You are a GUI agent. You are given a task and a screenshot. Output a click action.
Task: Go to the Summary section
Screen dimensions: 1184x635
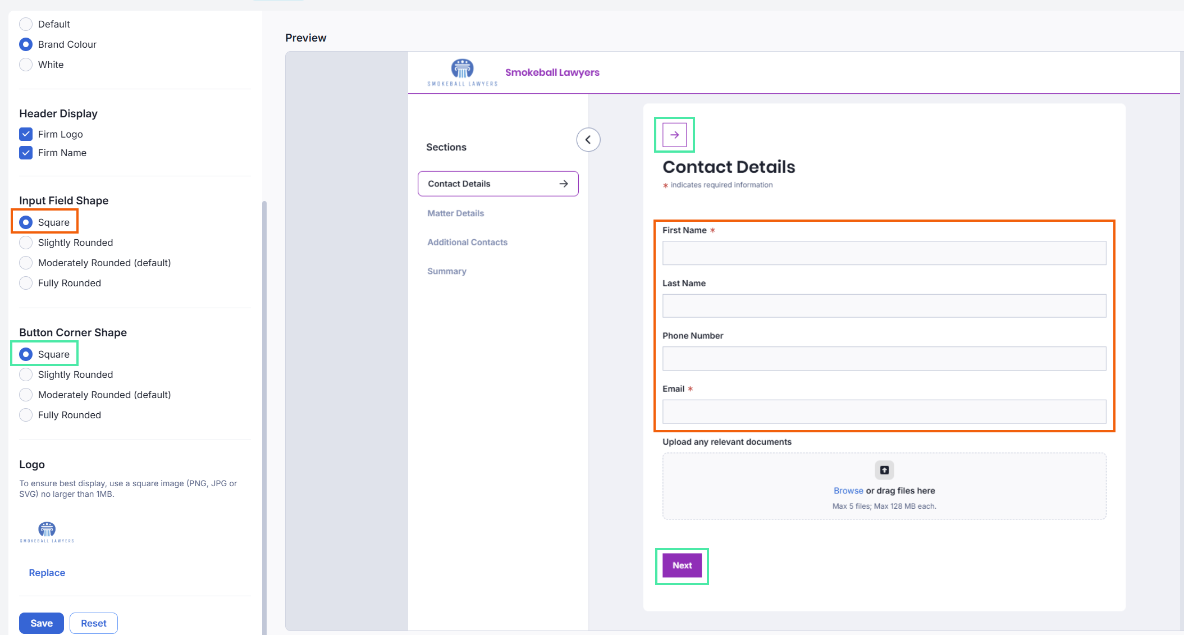tap(446, 271)
